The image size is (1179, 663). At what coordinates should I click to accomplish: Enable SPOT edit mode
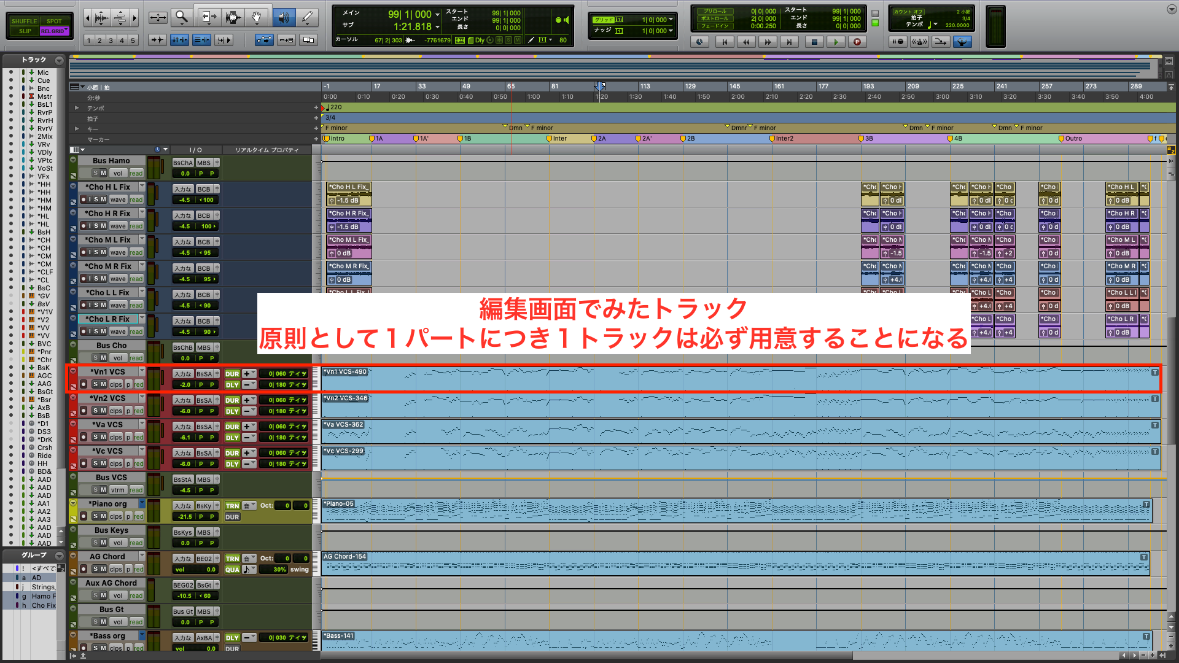tap(55, 21)
